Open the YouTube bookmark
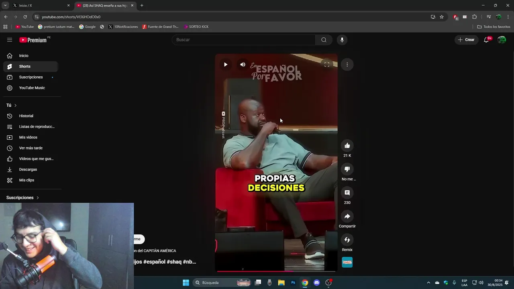Viewport: 514px width, 289px height. (24, 27)
